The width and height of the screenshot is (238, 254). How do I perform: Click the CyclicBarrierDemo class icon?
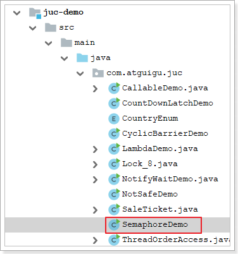114,134
